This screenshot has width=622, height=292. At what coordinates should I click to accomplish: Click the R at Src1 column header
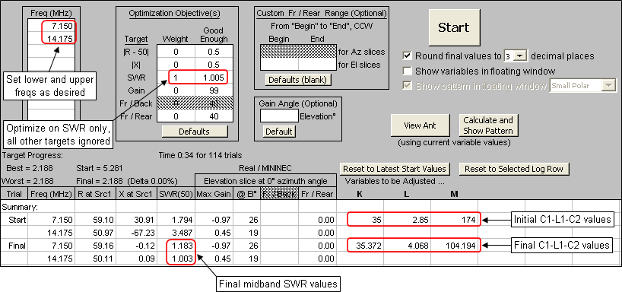95,194
